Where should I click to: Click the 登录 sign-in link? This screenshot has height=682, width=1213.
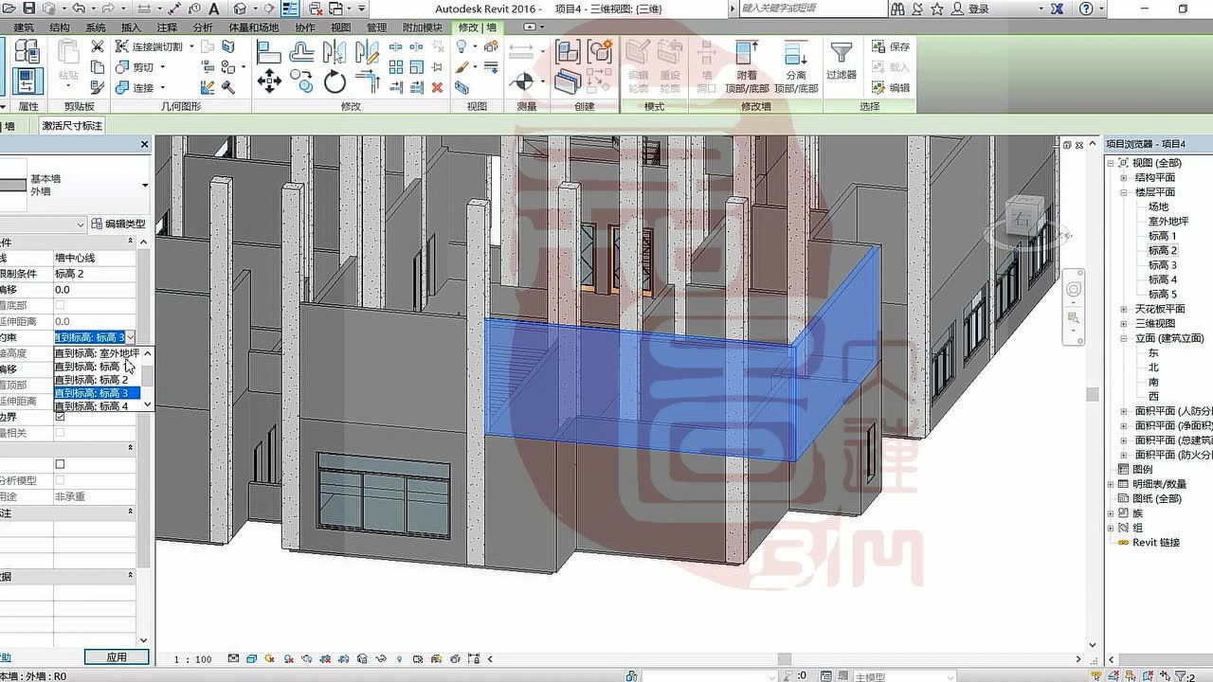[979, 9]
